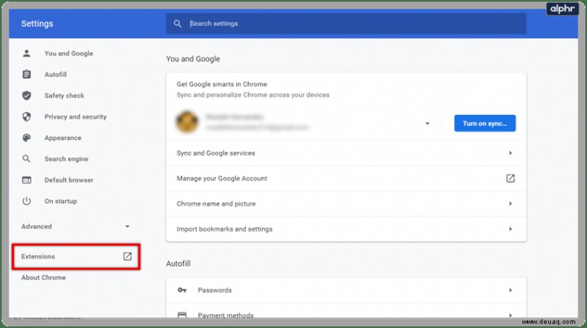Expand Sync and Google services chevron

510,153
